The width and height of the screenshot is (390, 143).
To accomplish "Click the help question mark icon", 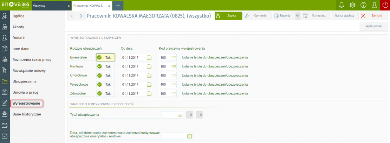I will [x=364, y=5].
